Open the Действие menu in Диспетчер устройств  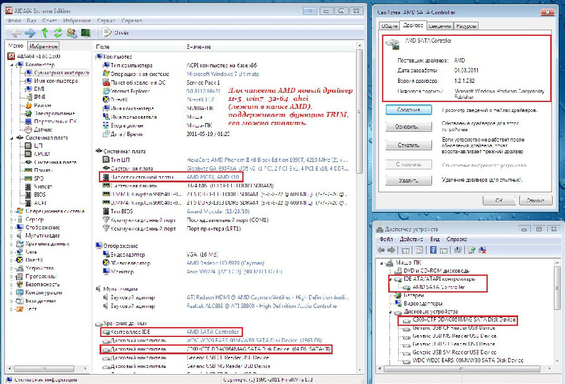coord(411,239)
